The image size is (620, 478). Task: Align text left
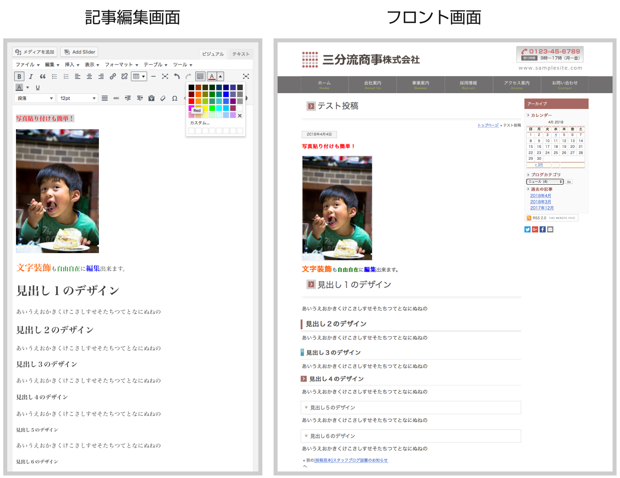(78, 76)
